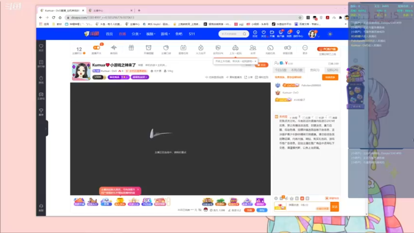Click the 分享 share link
This screenshot has width=414, height=233.
pos(248,77)
